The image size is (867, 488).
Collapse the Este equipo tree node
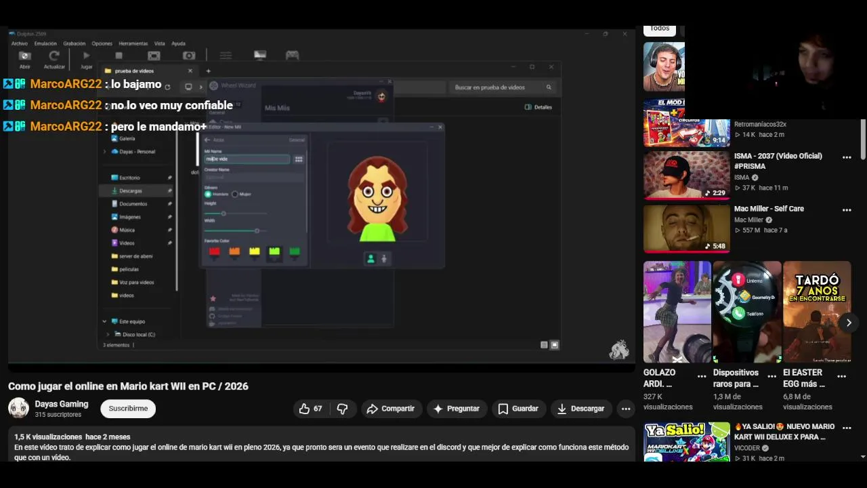coord(104,321)
